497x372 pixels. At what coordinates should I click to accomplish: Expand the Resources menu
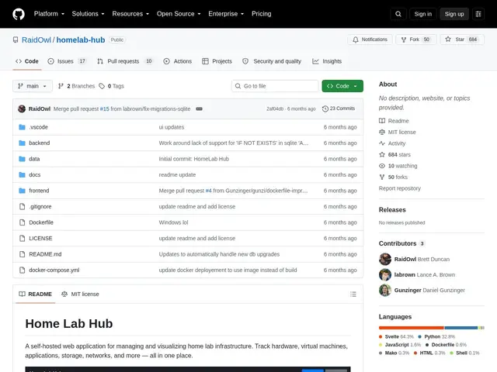(x=130, y=14)
